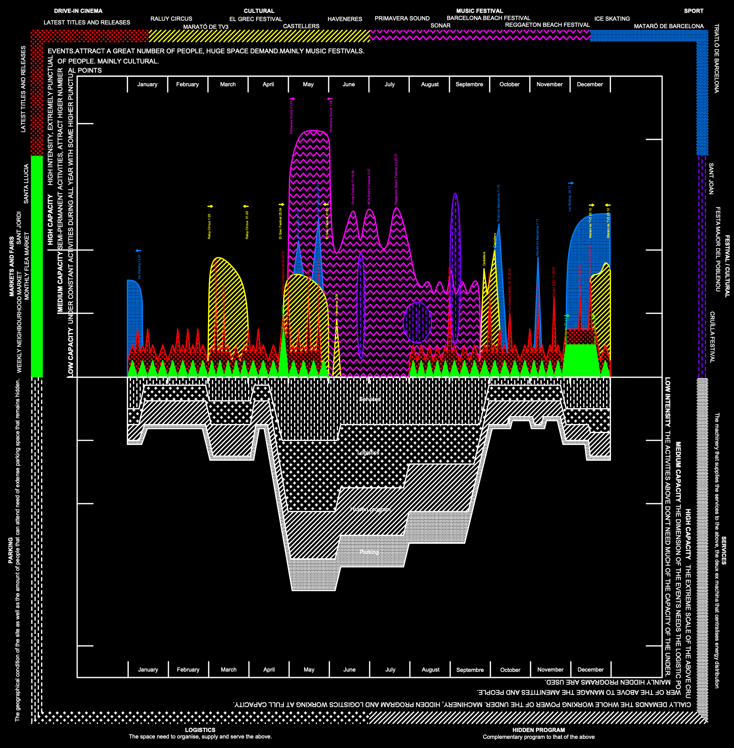Click the green arrow above Santa Llúcia 23.12

pos(594,316)
